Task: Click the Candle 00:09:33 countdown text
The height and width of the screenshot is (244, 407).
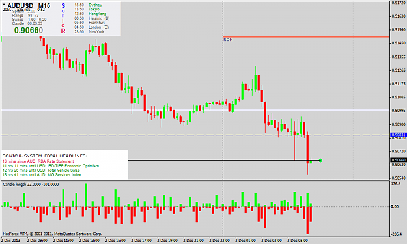Action: (x=27, y=23)
